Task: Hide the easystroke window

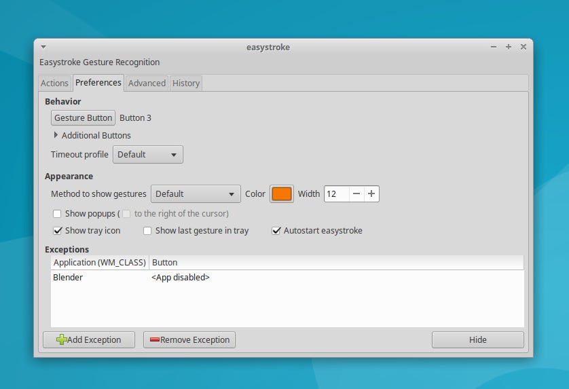Action: pyautogui.click(x=478, y=340)
